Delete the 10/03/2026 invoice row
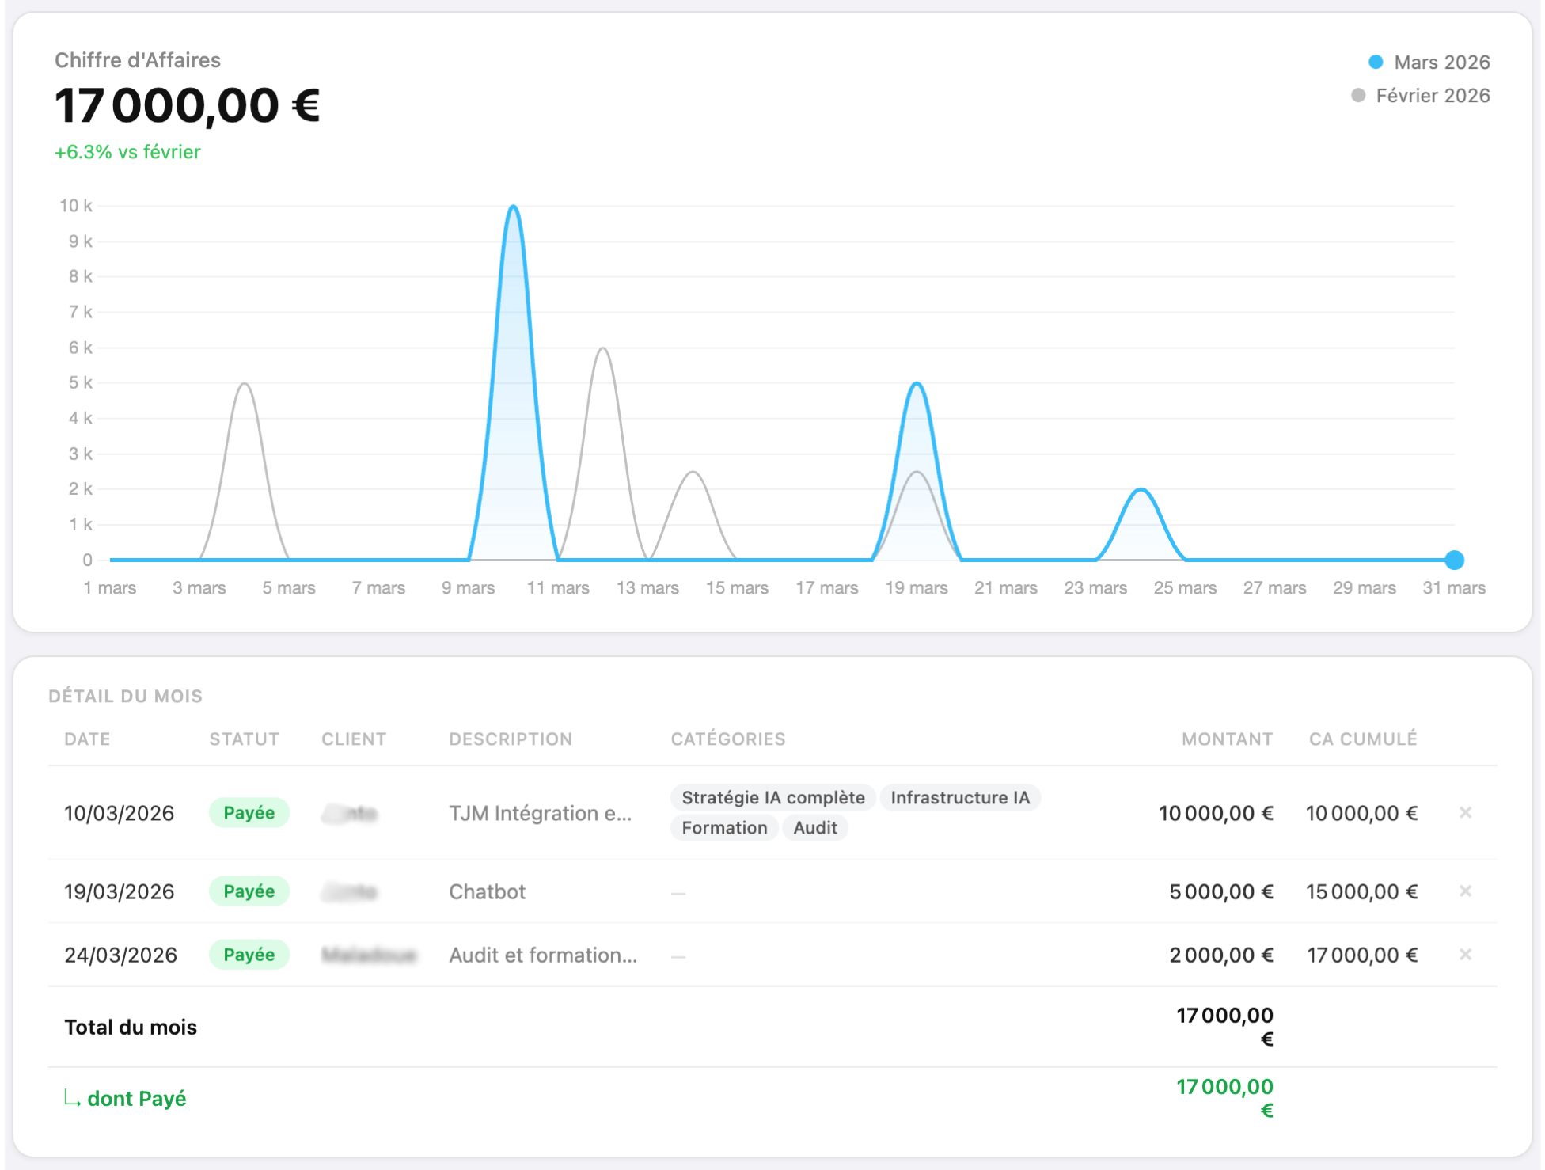The width and height of the screenshot is (1545, 1170). pos(1465,812)
